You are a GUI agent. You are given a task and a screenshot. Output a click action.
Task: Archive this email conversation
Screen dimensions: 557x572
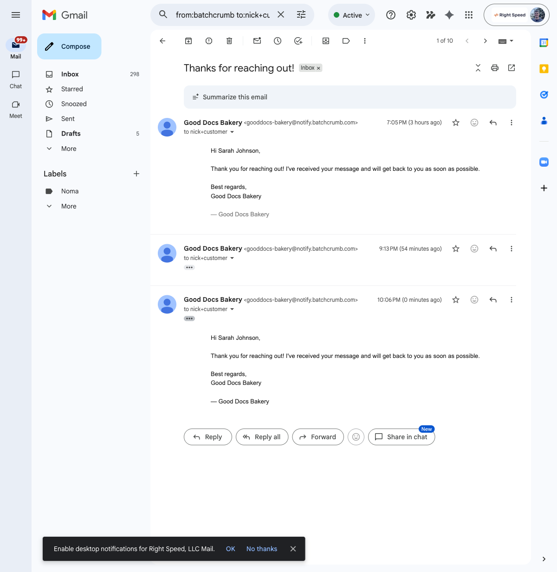pos(188,41)
